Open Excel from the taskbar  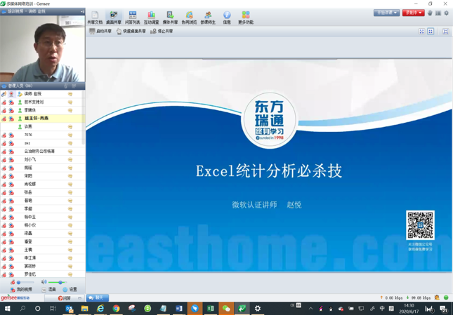(x=210, y=309)
